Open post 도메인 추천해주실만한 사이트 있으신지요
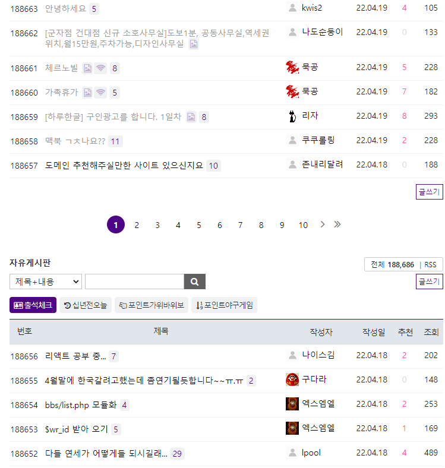The width and height of the screenshot is (445, 468). point(124,165)
